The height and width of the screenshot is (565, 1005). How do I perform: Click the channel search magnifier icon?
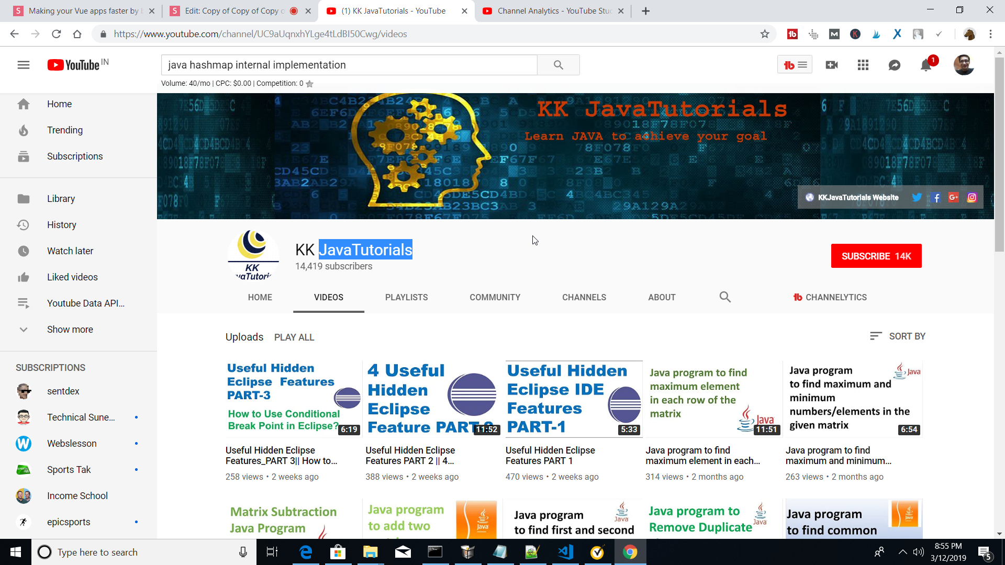click(x=725, y=297)
